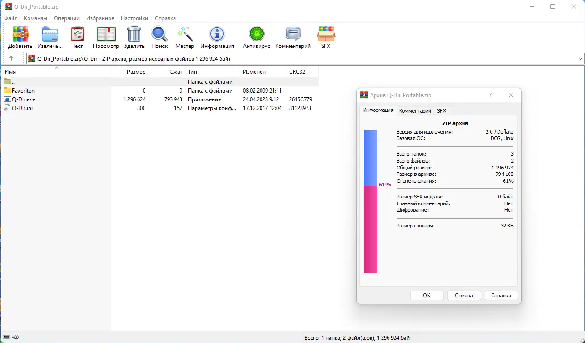Image resolution: width=585 pixels, height=343 pixels.
Task: Switch to the SFX tab in dialog
Action: pyautogui.click(x=441, y=111)
